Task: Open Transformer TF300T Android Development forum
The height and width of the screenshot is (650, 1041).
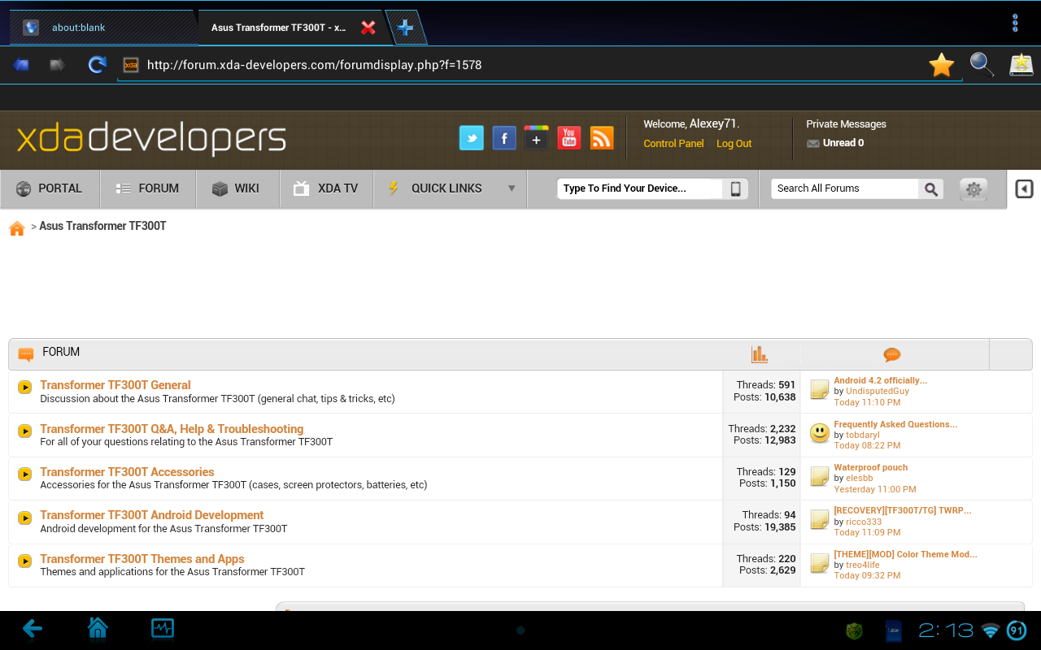Action: click(151, 515)
